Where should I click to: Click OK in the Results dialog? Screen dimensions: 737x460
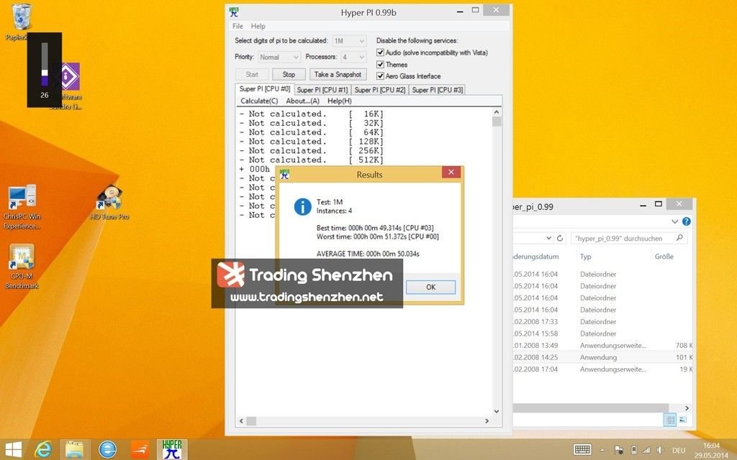431,287
